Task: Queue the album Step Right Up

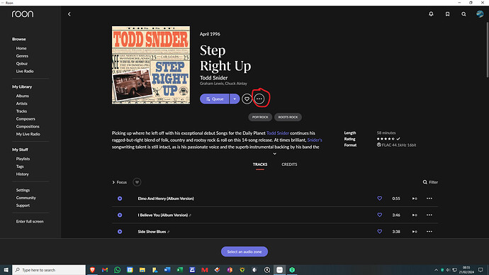Action: 214,99
